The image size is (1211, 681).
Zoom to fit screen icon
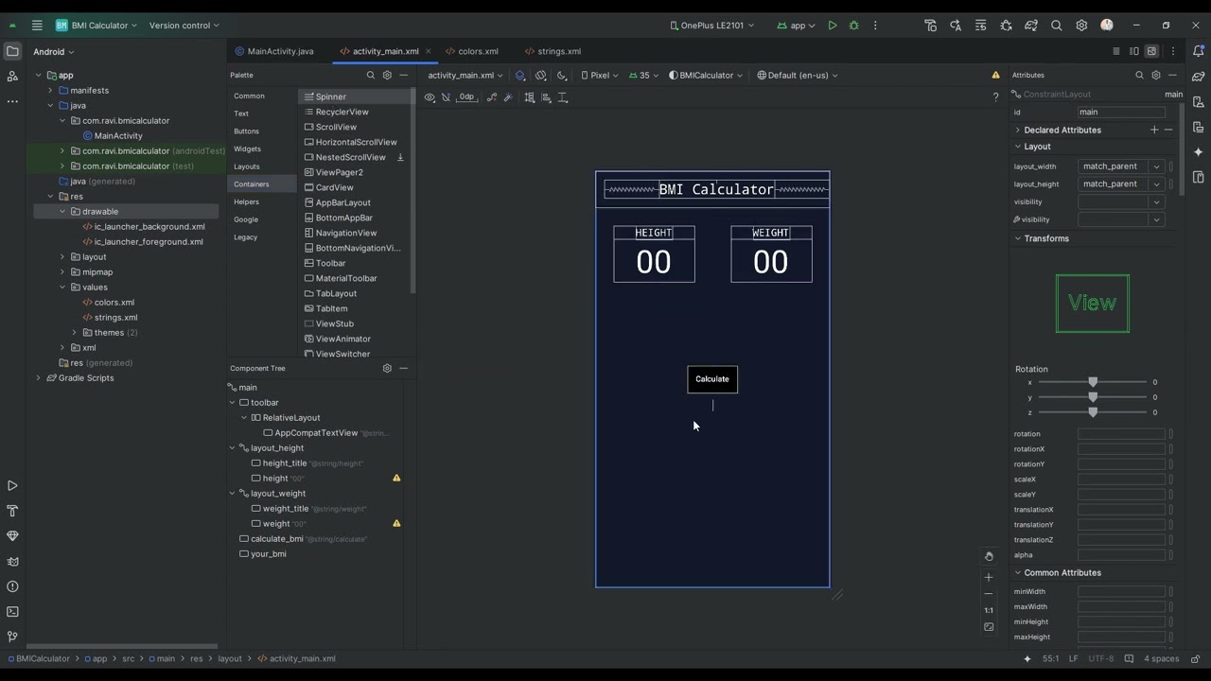coord(989,627)
